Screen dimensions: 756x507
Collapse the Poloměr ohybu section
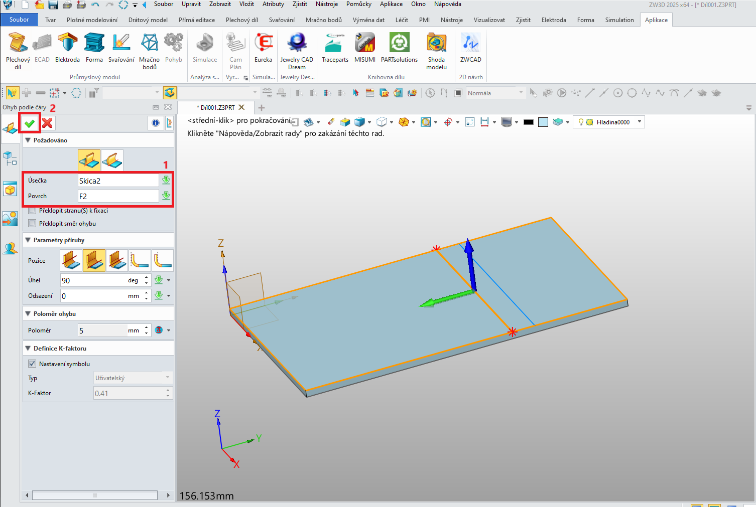click(x=28, y=314)
